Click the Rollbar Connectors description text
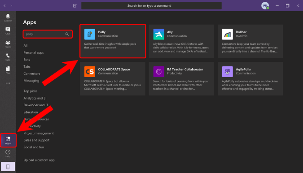Image resolution: width=303 pixels, height=173 pixels. point(250,48)
